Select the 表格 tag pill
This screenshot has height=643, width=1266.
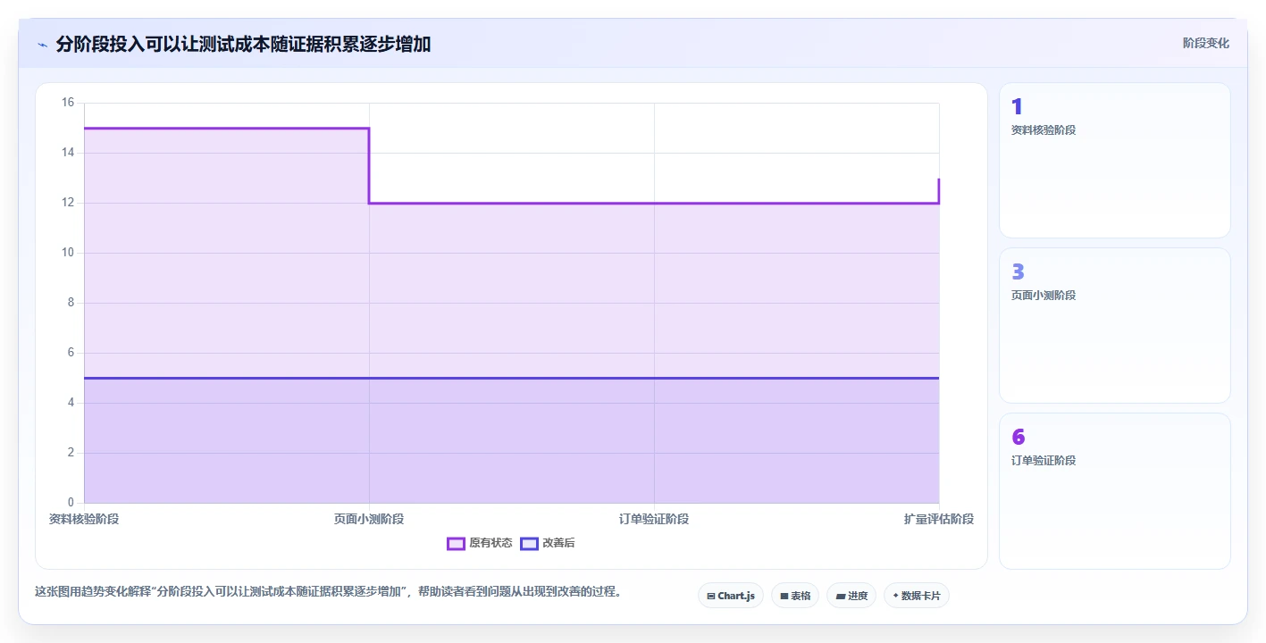795,596
